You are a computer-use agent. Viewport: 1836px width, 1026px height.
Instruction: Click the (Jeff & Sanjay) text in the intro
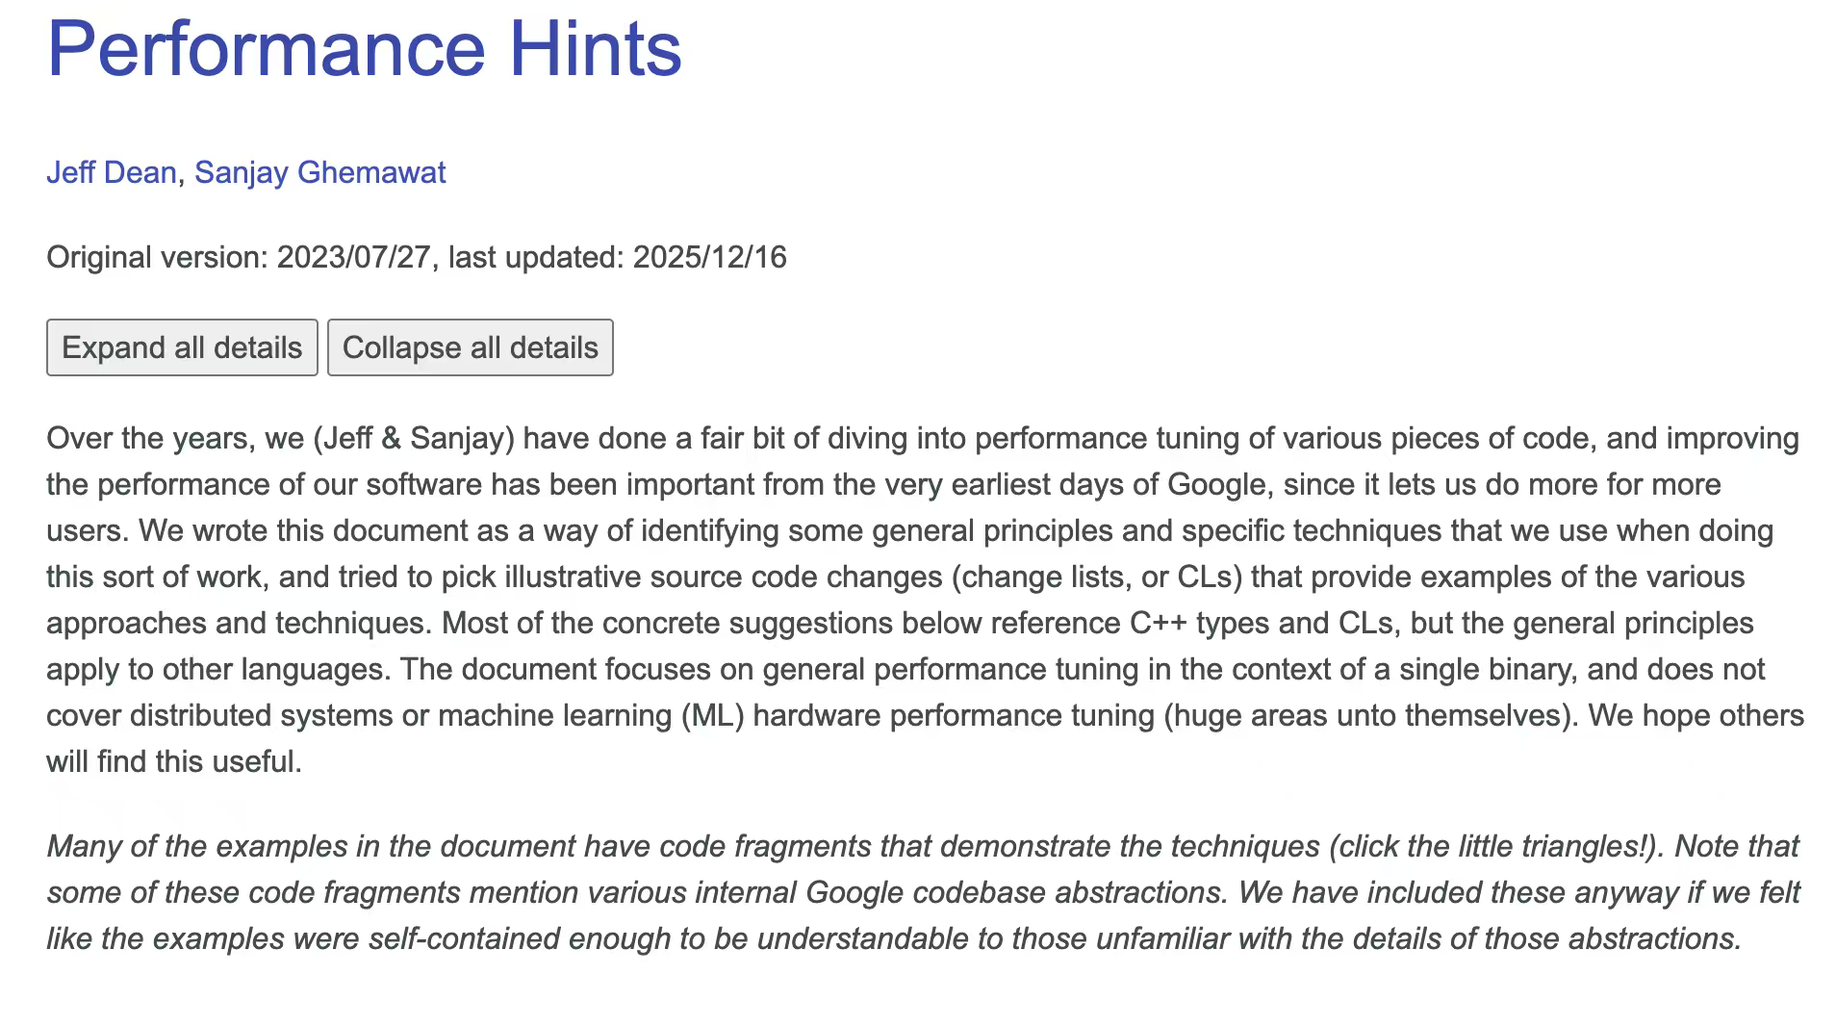point(414,438)
